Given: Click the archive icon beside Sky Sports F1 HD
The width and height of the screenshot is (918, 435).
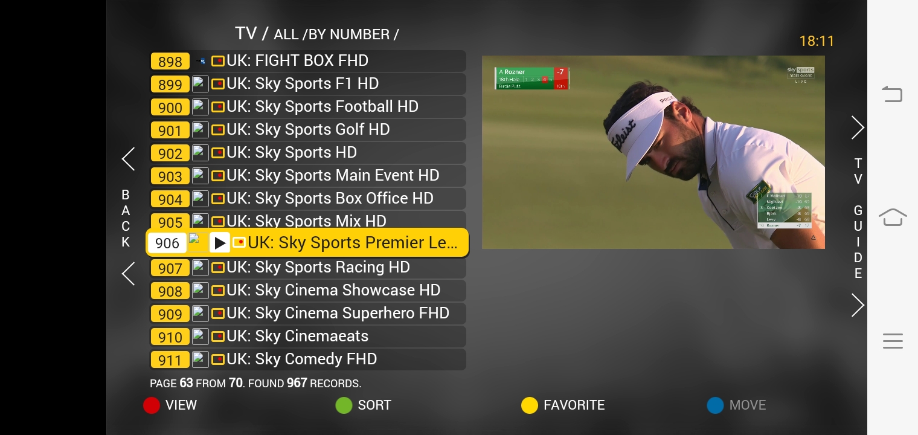Looking at the screenshot, I should tap(217, 84).
